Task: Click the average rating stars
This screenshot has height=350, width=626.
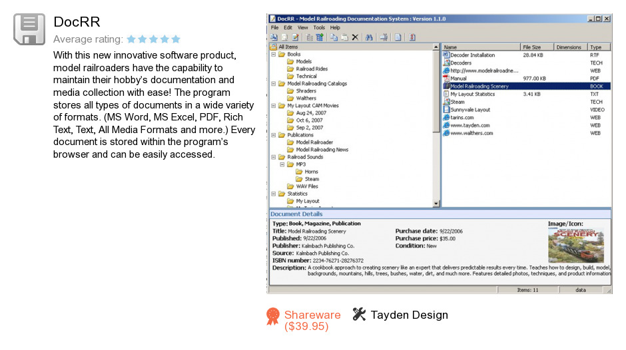Action: [x=154, y=39]
